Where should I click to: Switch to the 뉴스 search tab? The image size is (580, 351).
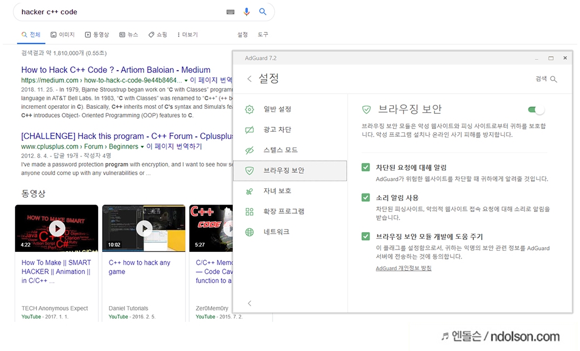tap(128, 34)
